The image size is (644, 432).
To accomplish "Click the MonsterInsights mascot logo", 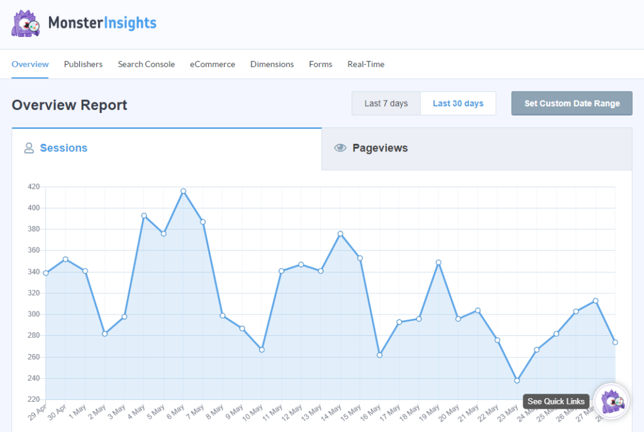I will tap(25, 23).
